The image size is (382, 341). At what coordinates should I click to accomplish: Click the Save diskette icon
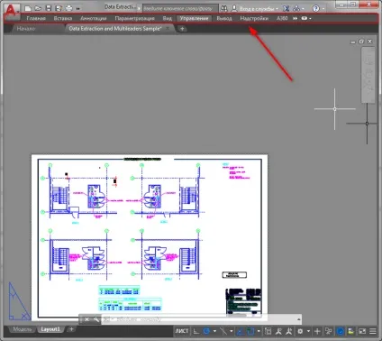tap(49, 8)
